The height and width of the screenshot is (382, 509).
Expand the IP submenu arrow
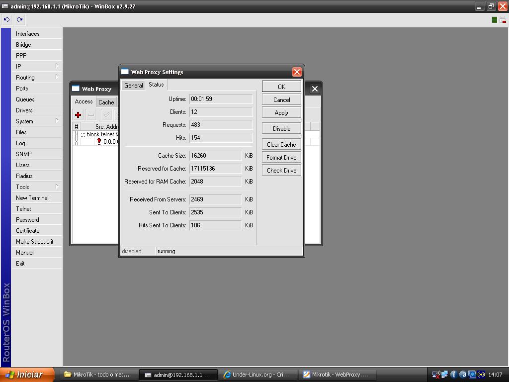tap(57, 66)
